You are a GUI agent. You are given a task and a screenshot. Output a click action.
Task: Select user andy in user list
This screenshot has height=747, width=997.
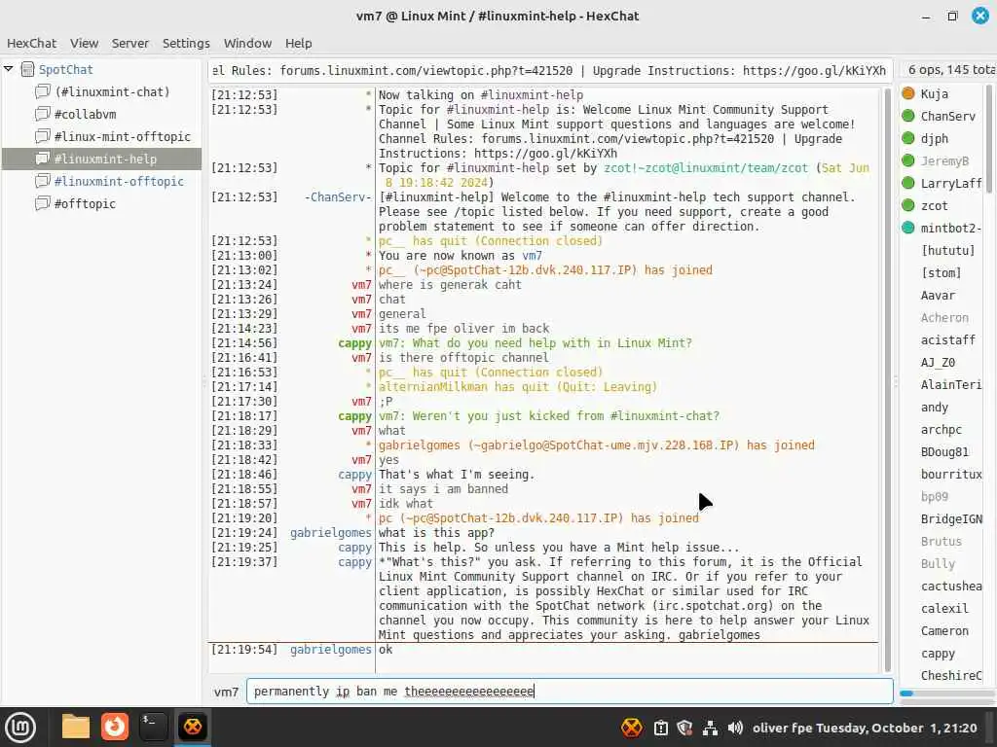[934, 408]
